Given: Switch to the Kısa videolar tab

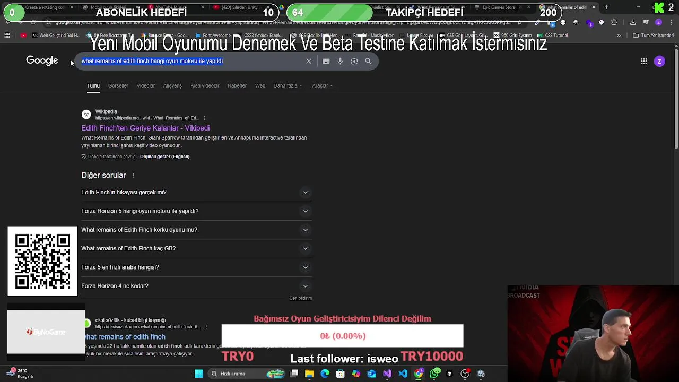Looking at the screenshot, I should (205, 85).
